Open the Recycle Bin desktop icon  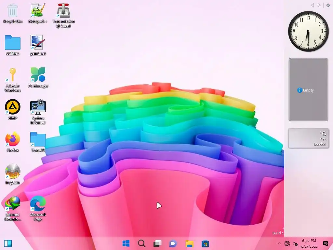click(13, 13)
